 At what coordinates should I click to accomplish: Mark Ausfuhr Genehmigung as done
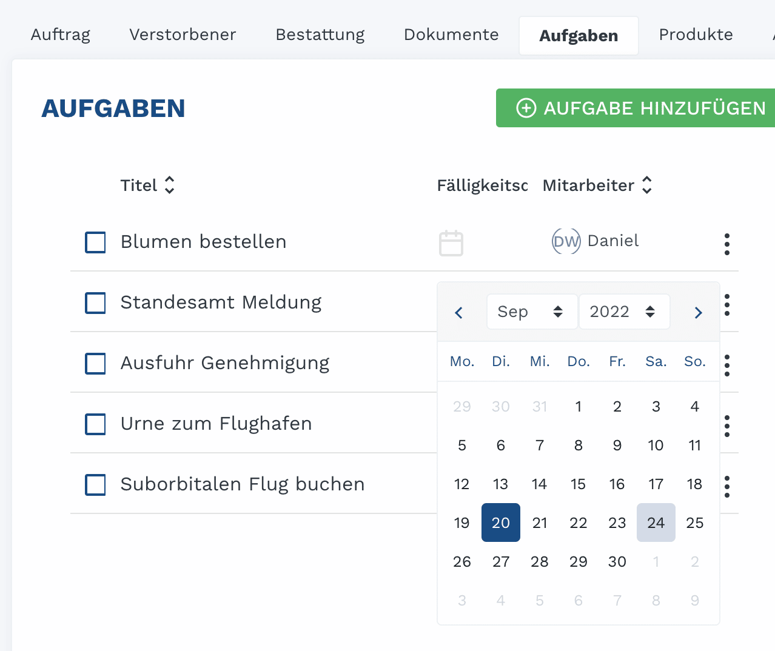(x=95, y=363)
